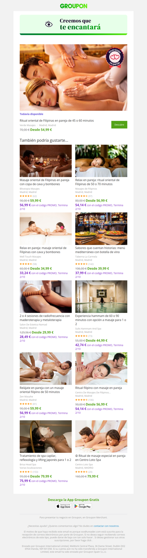
Task: Open Ritual oriental de Filipinas deal title
Action: click(57, 120)
